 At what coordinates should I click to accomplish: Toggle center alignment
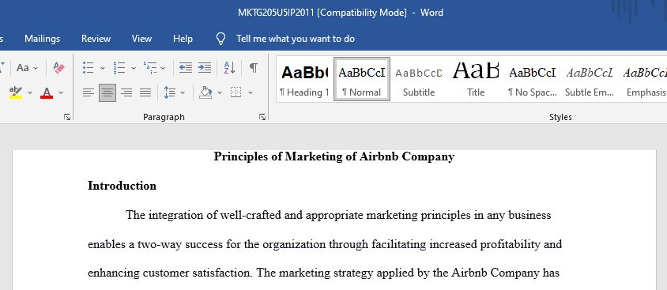click(x=107, y=92)
